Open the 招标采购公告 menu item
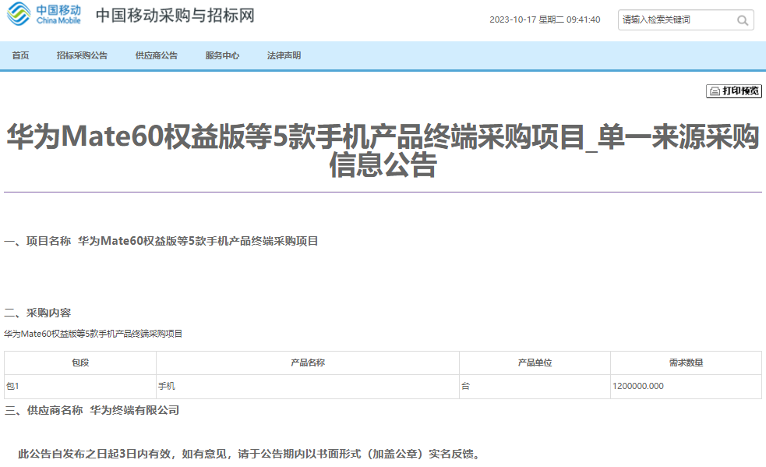766x467 pixels. tap(82, 56)
